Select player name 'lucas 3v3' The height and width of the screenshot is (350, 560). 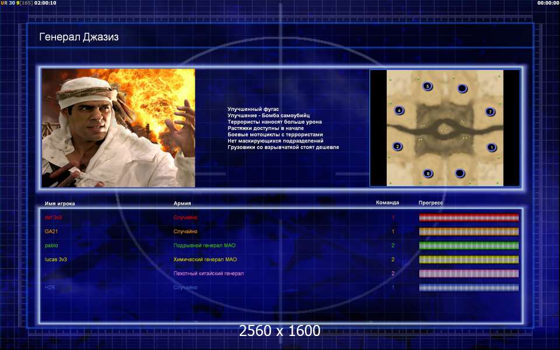56,259
